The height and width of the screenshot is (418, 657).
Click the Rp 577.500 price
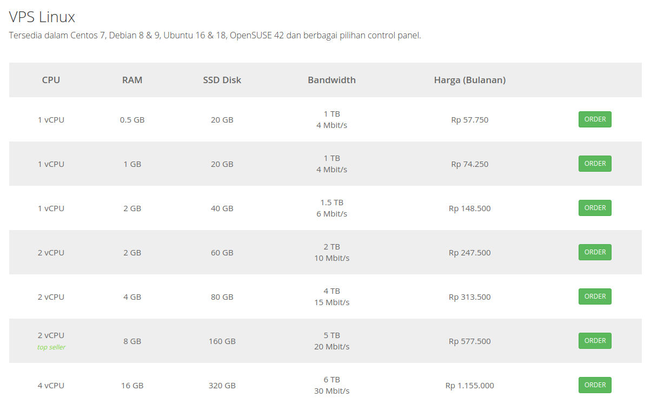click(469, 341)
